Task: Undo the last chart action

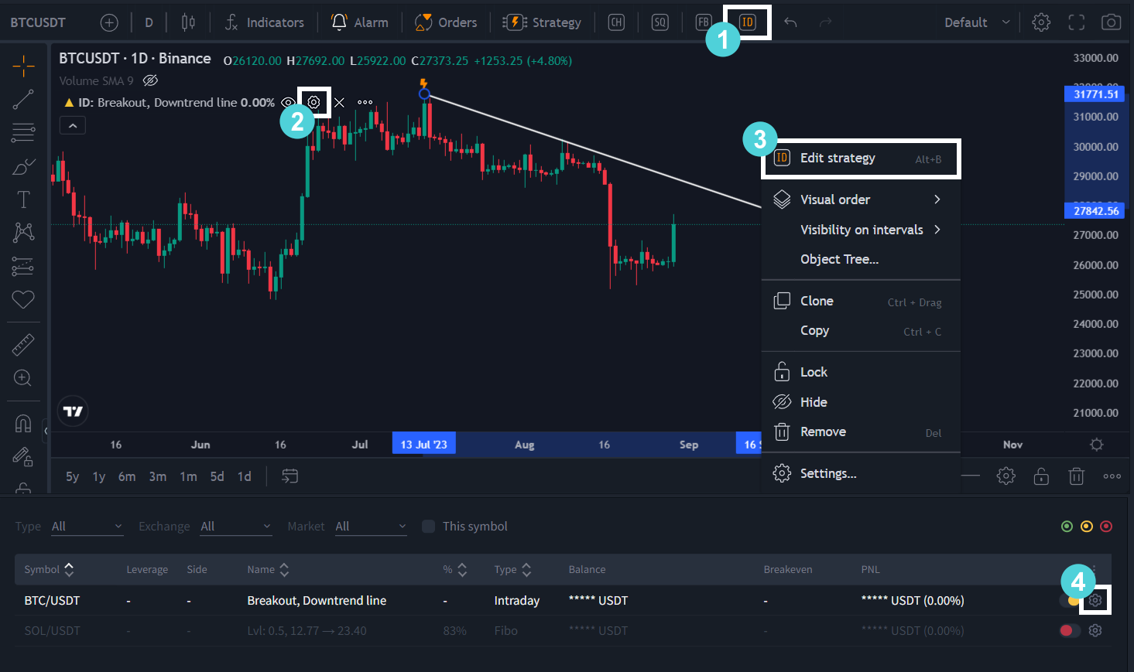Action: click(790, 22)
